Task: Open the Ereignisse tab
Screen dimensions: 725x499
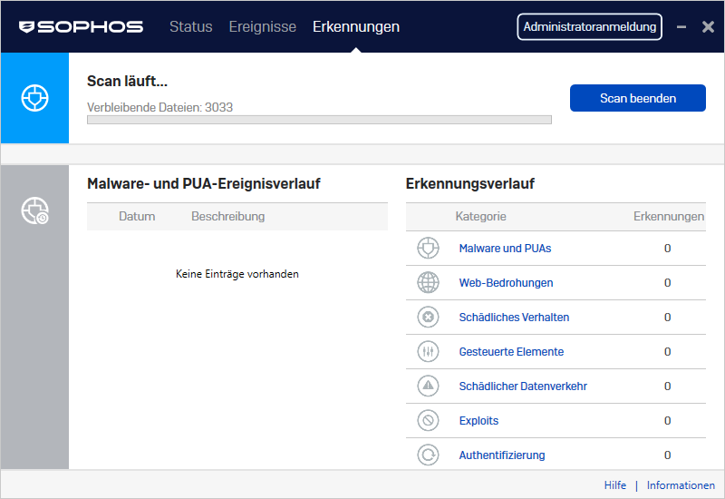Action: 262,27
